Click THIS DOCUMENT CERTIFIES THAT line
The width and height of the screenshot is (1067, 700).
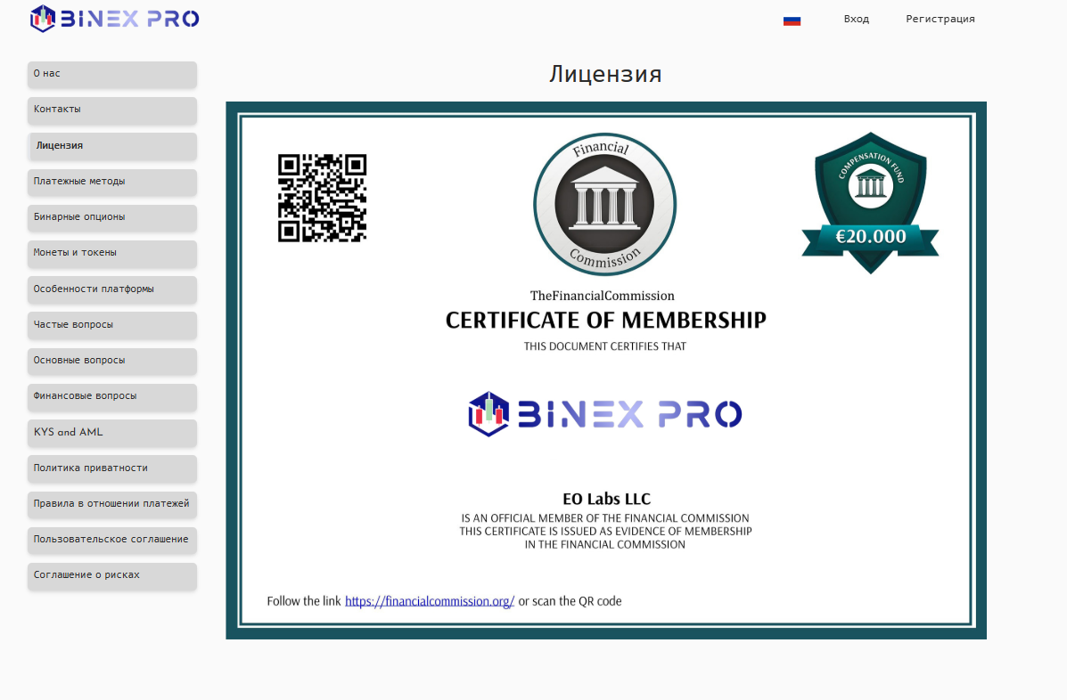[605, 346]
